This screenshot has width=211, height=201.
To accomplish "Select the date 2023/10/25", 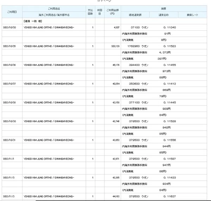I will coord(9,46).
